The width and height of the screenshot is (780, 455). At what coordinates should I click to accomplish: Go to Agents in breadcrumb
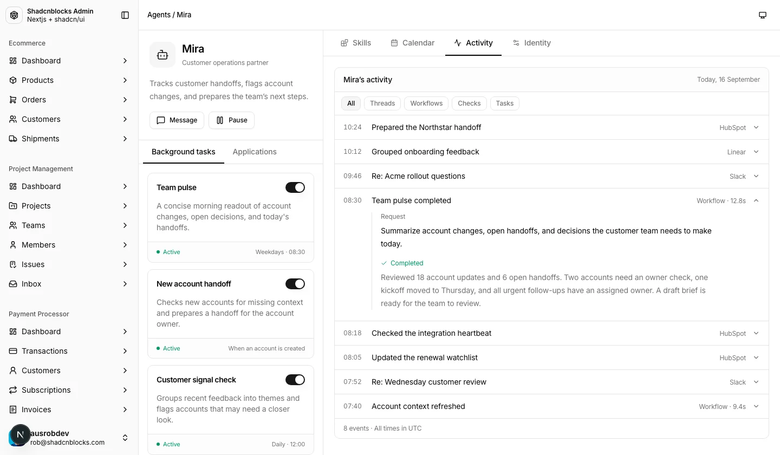[159, 15]
